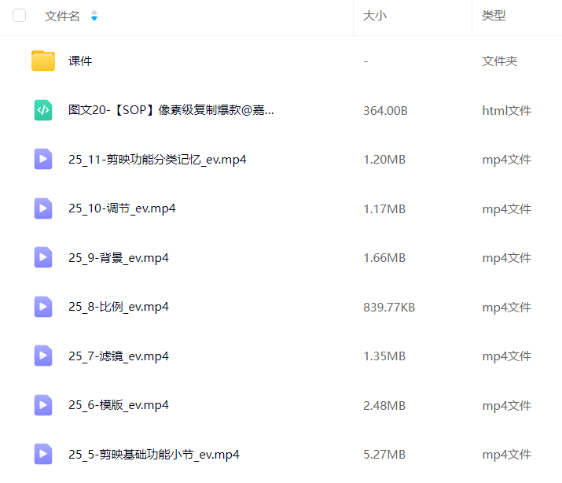Screen dimensions: 562x483
Task: Click video icon of 25_5-剪映基础功能小节
Action: (43, 454)
